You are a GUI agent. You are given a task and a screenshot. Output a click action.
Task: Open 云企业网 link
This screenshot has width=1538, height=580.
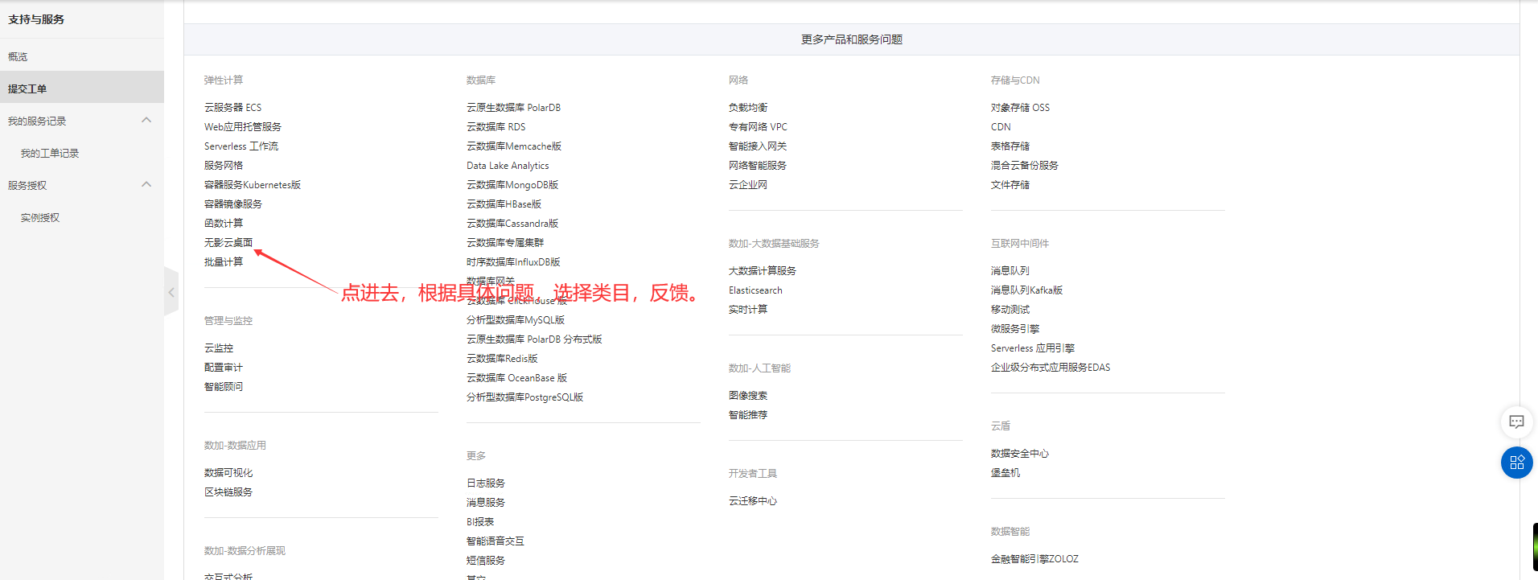click(748, 184)
